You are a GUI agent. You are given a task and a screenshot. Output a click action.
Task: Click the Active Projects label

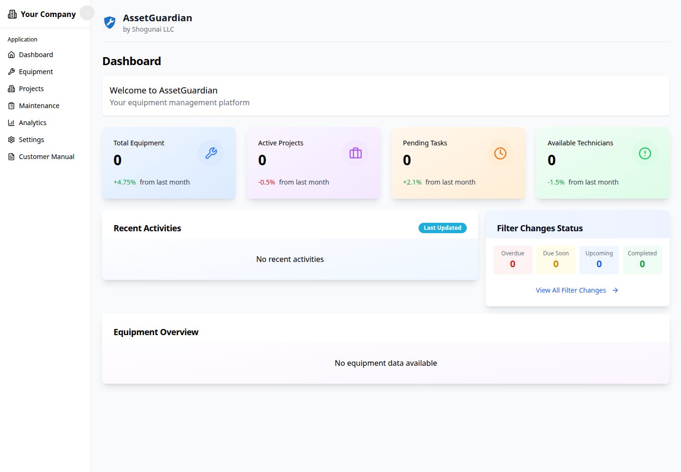coord(280,143)
